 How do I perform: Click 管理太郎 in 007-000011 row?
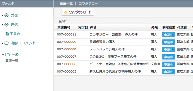pos(183,34)
